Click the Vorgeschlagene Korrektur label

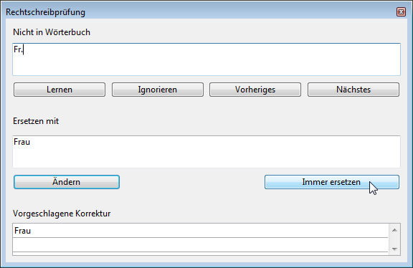62,214
